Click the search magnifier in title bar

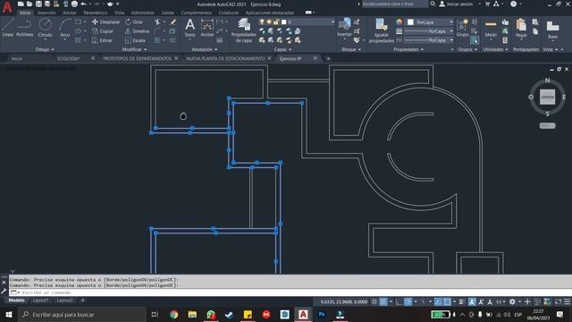(x=433, y=4)
